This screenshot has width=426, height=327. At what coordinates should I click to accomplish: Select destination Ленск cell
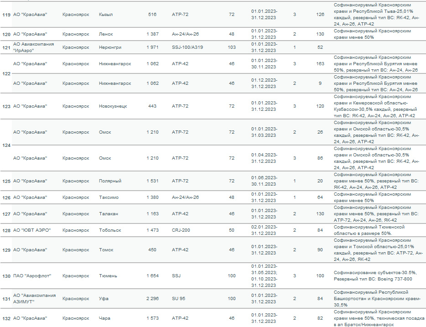[106, 34]
